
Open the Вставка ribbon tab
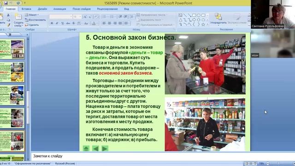pos(26,9)
